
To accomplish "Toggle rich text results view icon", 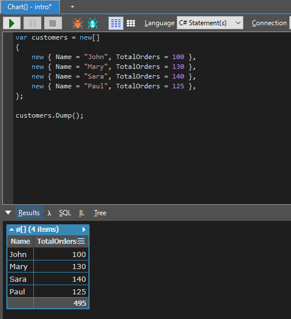I will pos(116,23).
